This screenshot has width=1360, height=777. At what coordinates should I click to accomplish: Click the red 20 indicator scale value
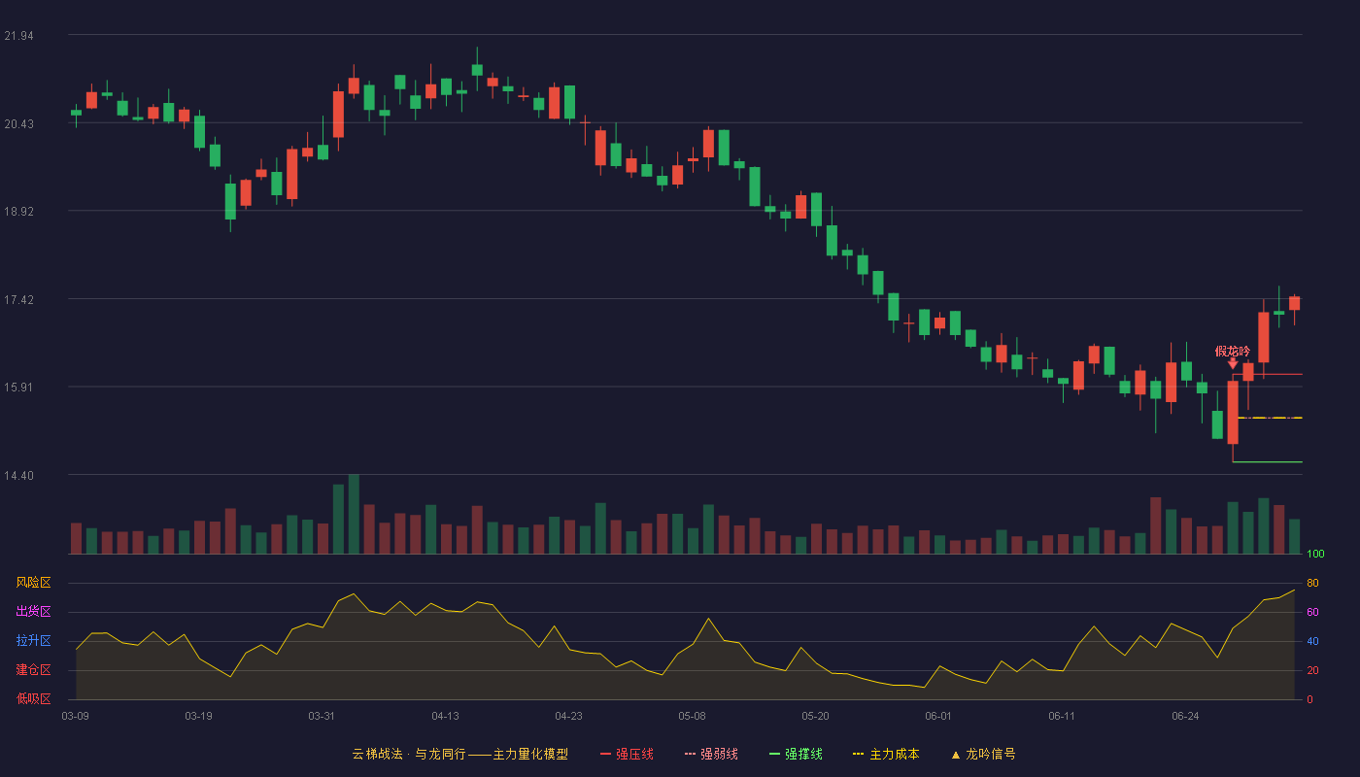tap(1312, 670)
